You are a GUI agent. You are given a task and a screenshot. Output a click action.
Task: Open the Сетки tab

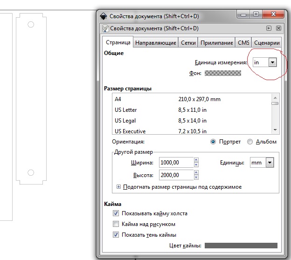[x=188, y=43]
